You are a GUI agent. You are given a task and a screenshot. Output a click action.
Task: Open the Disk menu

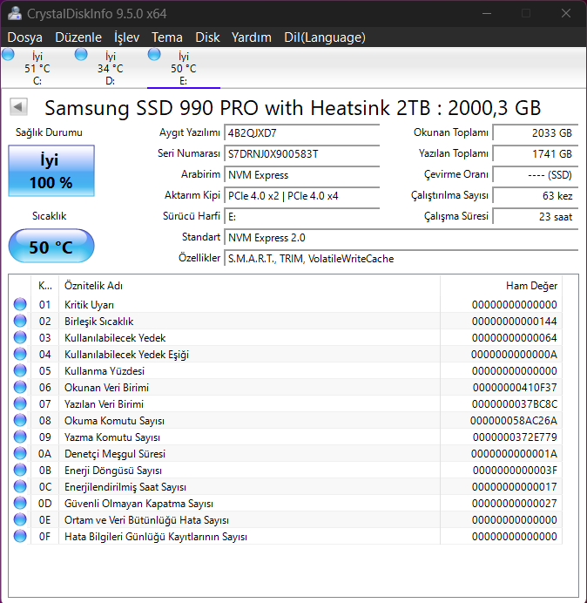(207, 37)
